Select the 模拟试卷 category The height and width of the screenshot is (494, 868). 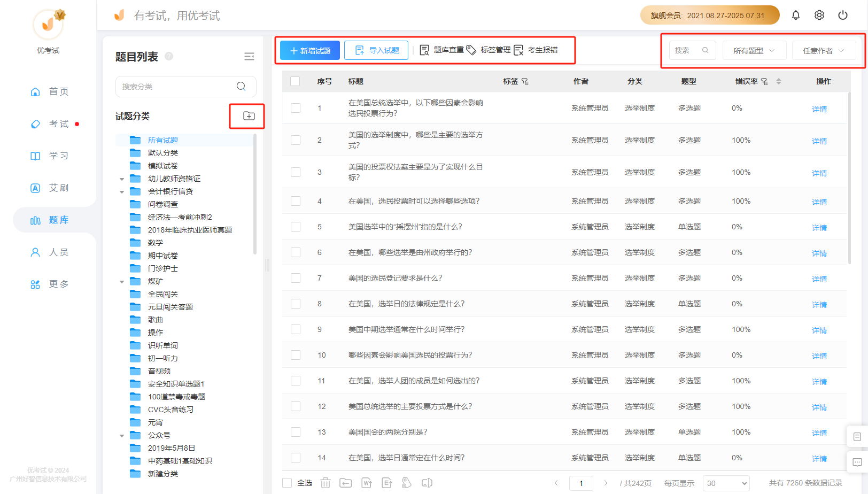tap(162, 166)
